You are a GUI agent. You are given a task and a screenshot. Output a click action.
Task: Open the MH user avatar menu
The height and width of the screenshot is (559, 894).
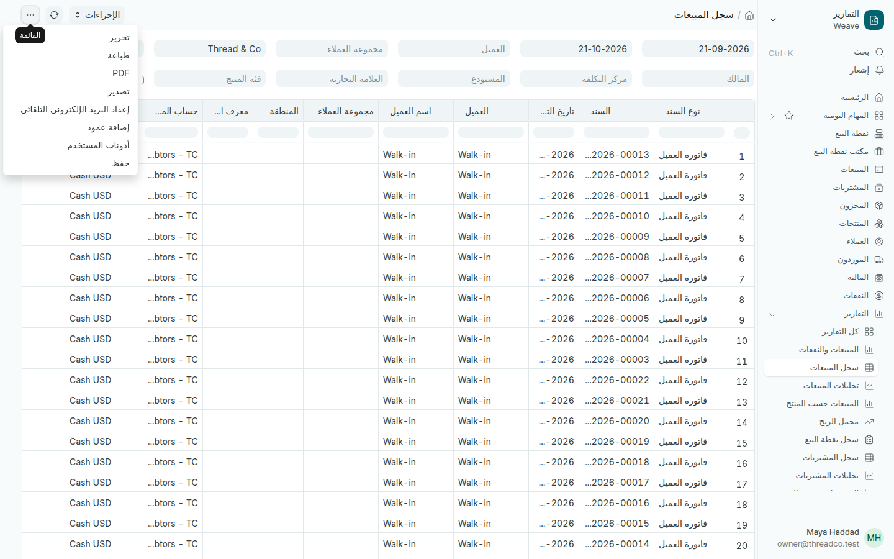coord(874,538)
